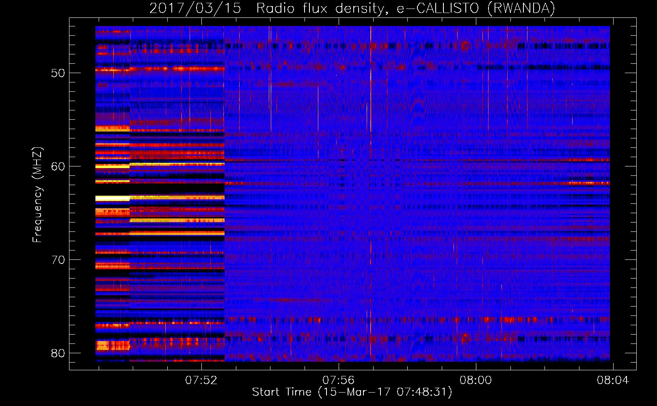Click the 07:52 time tick label
Screen dimensions: 657x406
pos(201,380)
